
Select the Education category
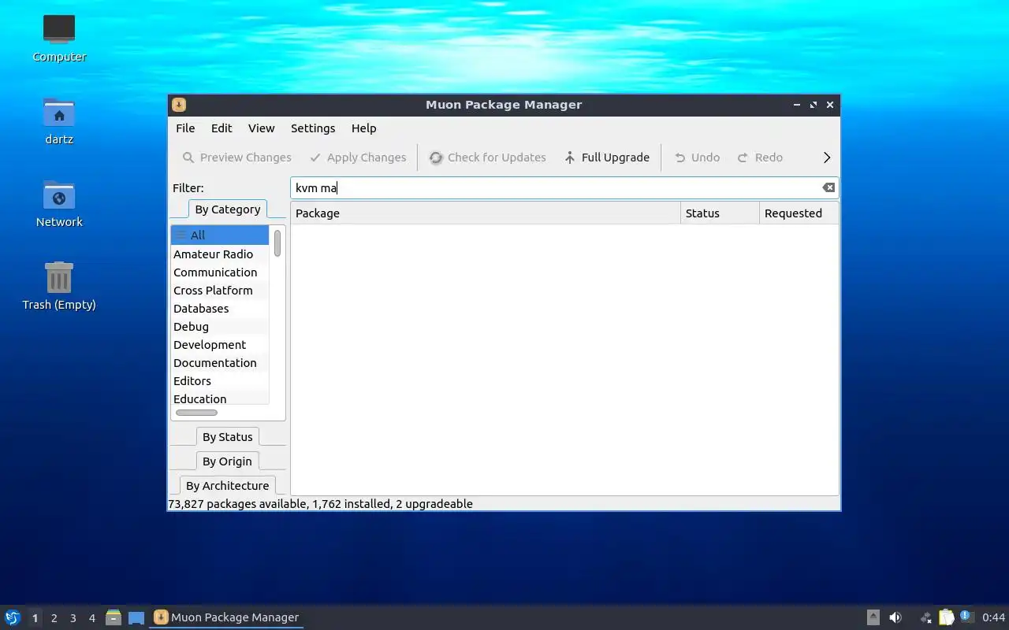click(220, 398)
